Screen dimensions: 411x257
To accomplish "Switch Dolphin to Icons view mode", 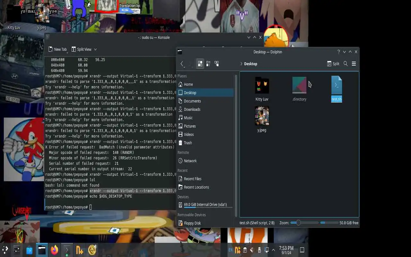I will tap(200, 64).
